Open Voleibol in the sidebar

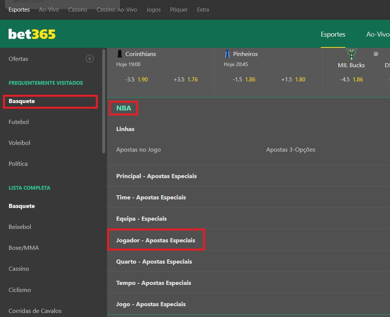tap(19, 143)
